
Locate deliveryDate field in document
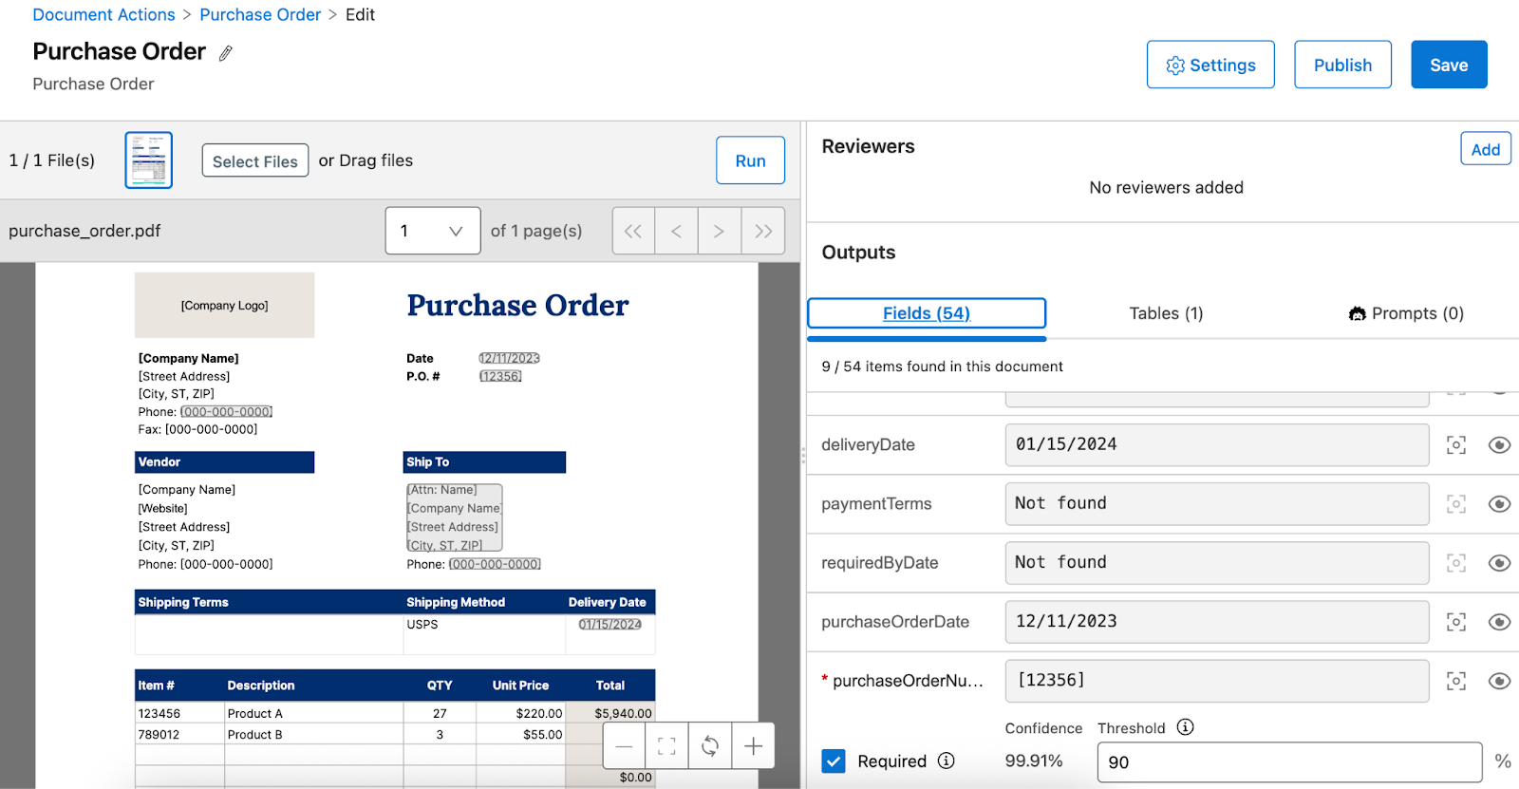(1456, 445)
